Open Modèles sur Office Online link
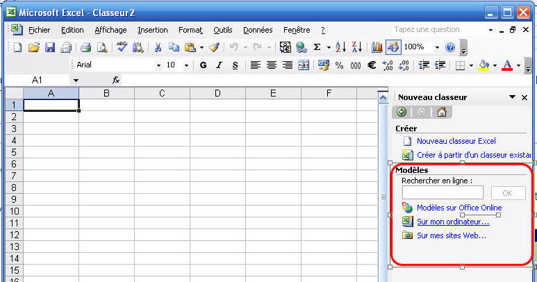This screenshot has height=282, width=537. (459, 208)
